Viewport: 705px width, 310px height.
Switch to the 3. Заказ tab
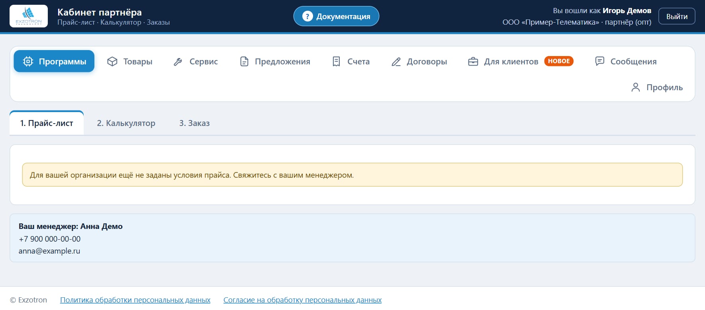click(194, 123)
